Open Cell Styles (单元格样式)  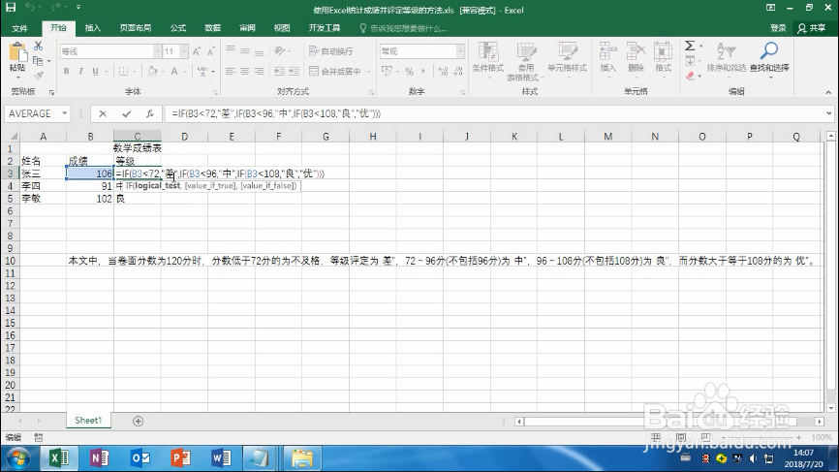pos(567,60)
